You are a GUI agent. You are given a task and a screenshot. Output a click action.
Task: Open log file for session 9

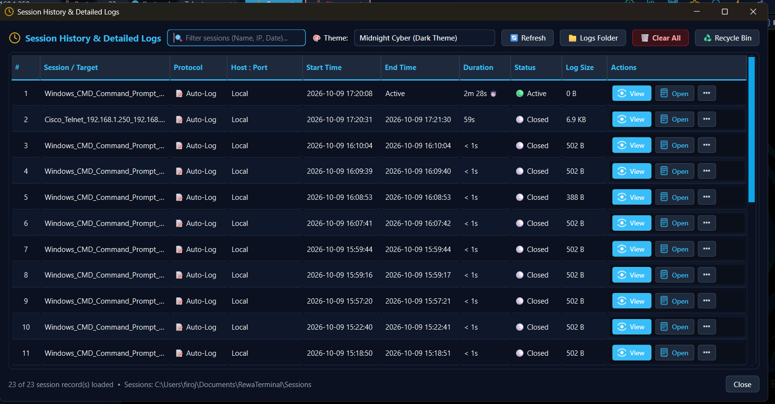(675, 301)
